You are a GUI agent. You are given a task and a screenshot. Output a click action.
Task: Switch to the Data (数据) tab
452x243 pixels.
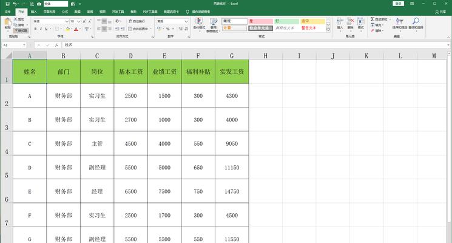pos(78,12)
